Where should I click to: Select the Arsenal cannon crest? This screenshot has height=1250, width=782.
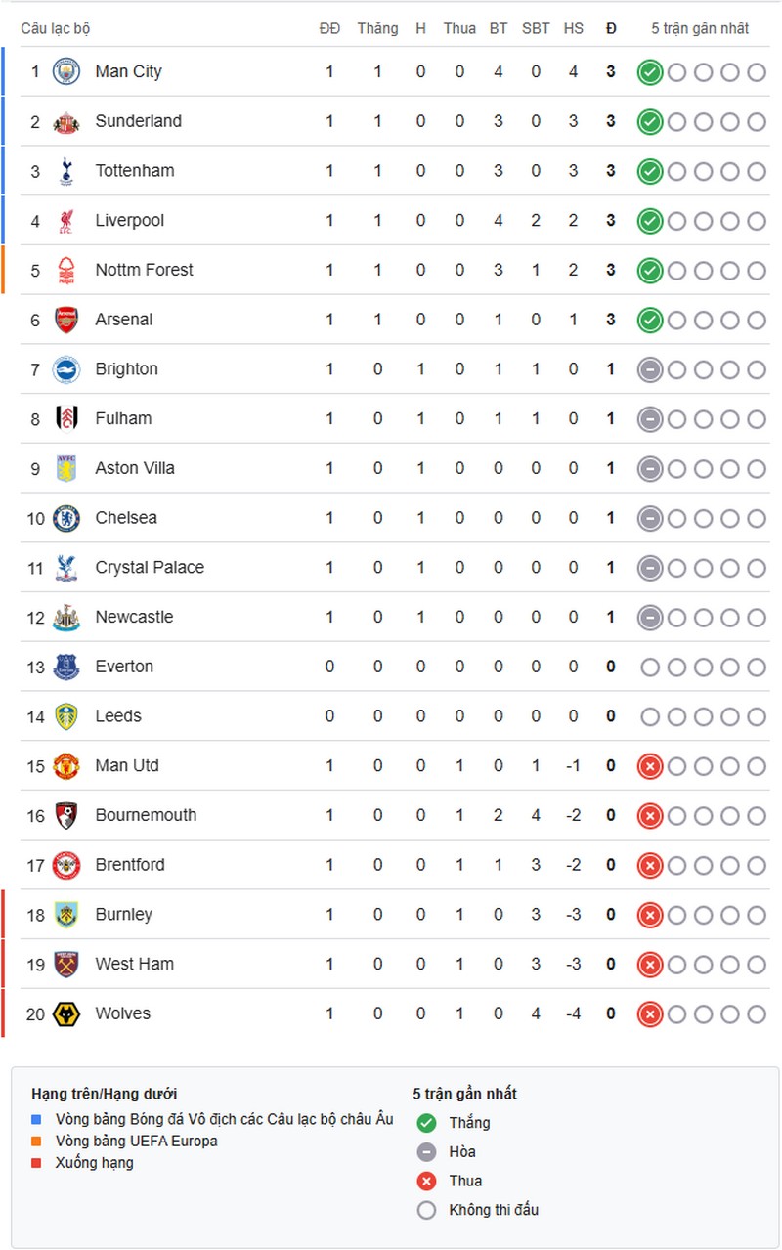(65, 320)
